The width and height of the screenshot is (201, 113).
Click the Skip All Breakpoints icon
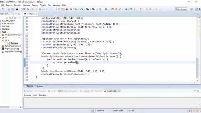(28, 9)
